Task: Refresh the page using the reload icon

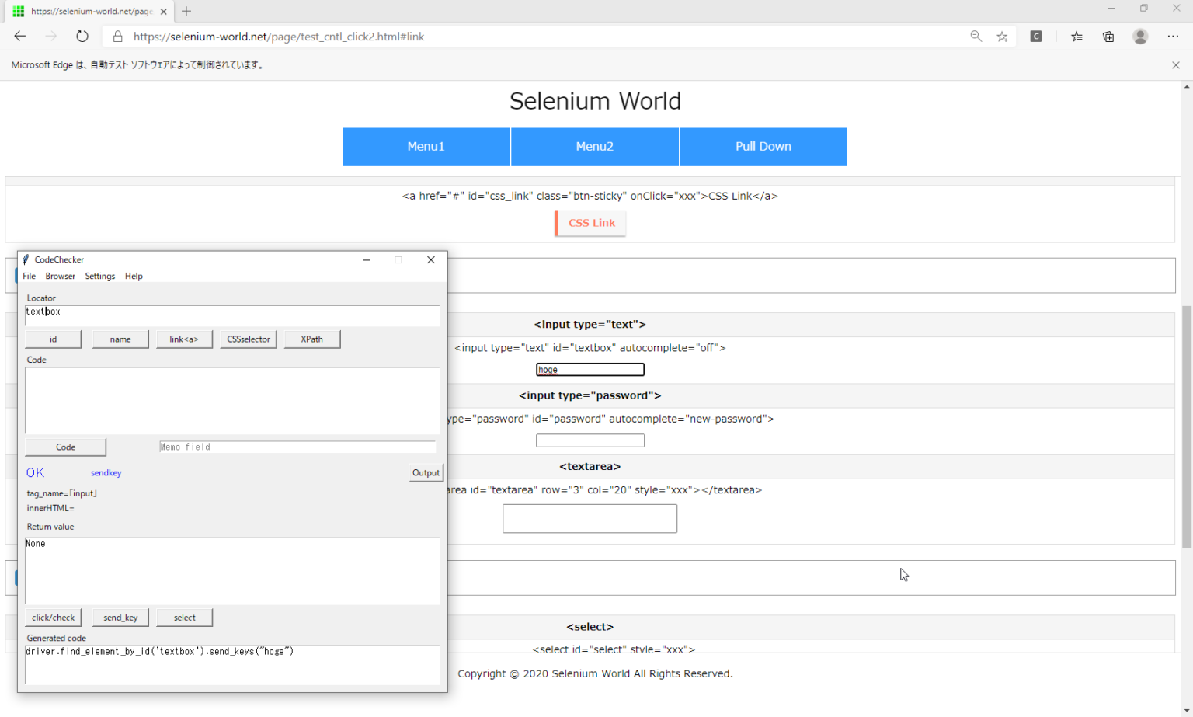Action: pos(82,36)
